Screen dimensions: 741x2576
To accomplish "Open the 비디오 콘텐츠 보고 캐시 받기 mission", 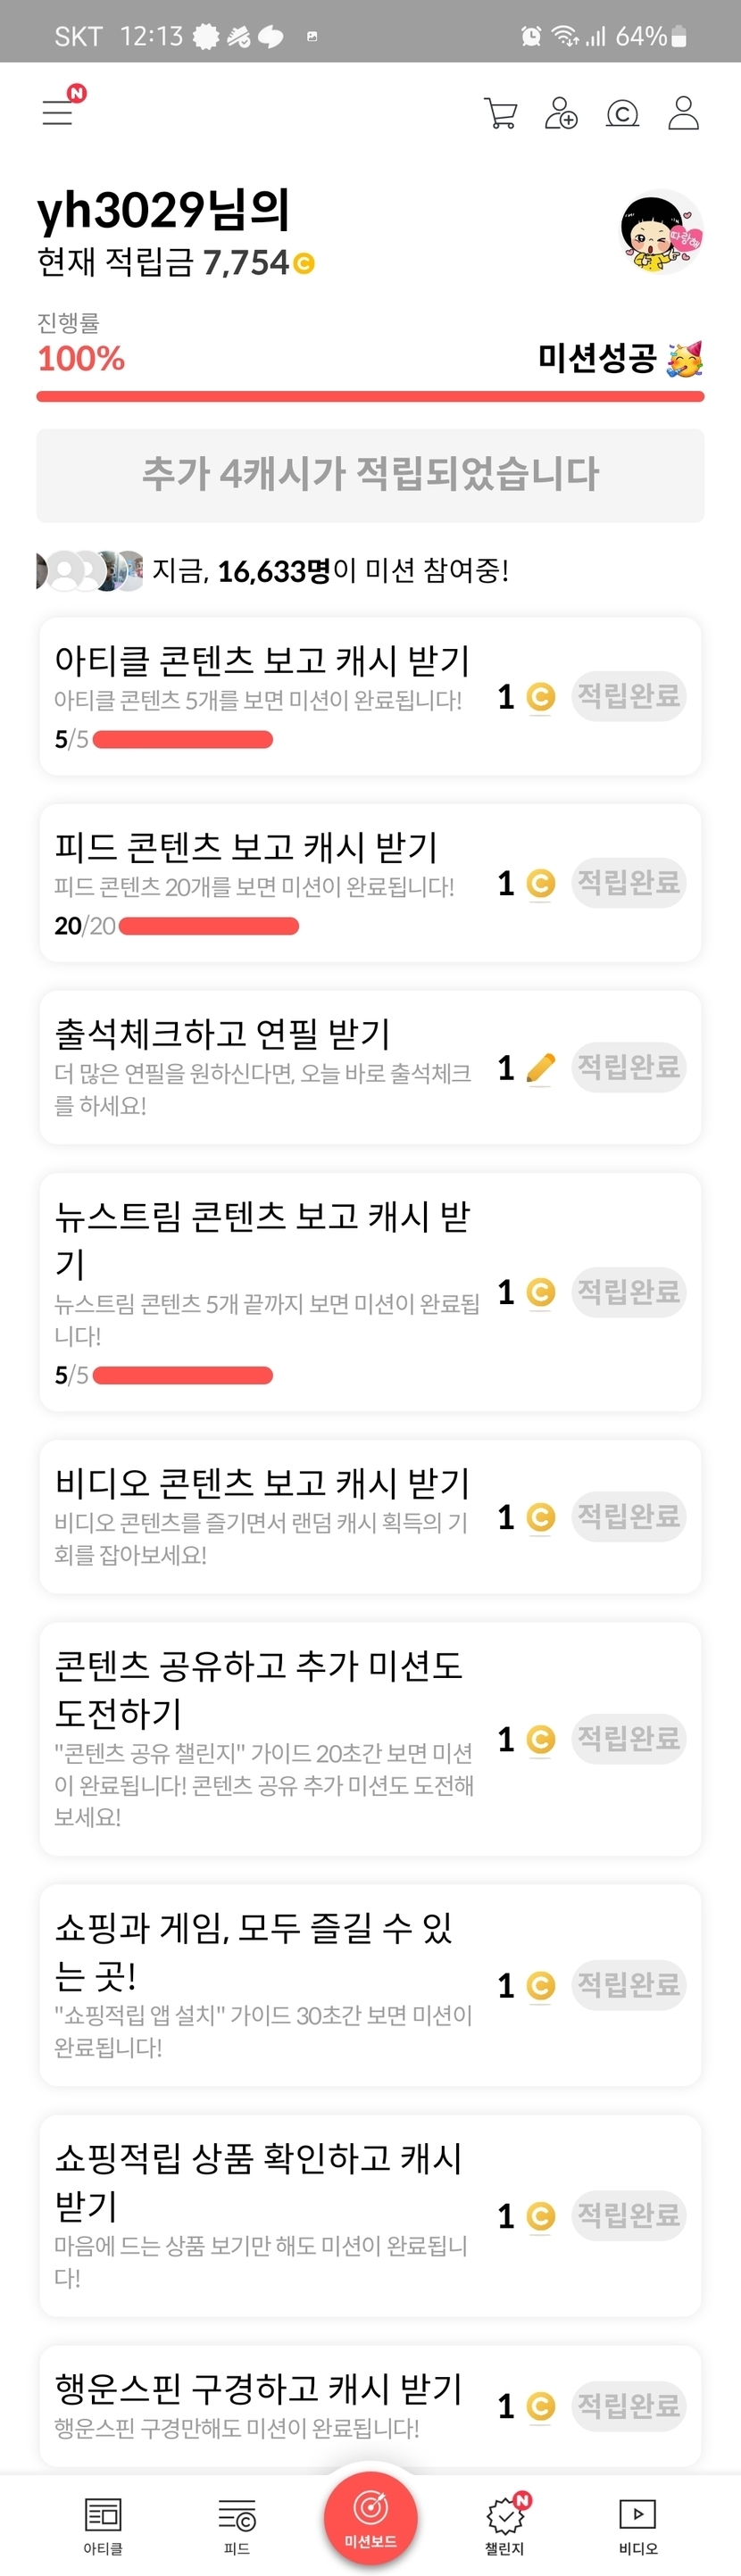I will (262, 1516).
